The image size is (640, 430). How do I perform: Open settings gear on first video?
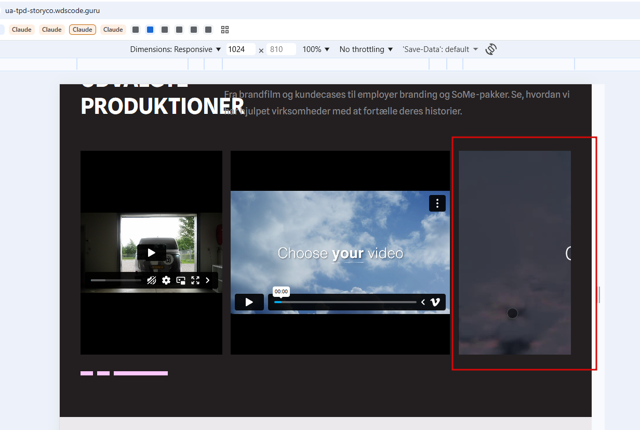click(166, 280)
